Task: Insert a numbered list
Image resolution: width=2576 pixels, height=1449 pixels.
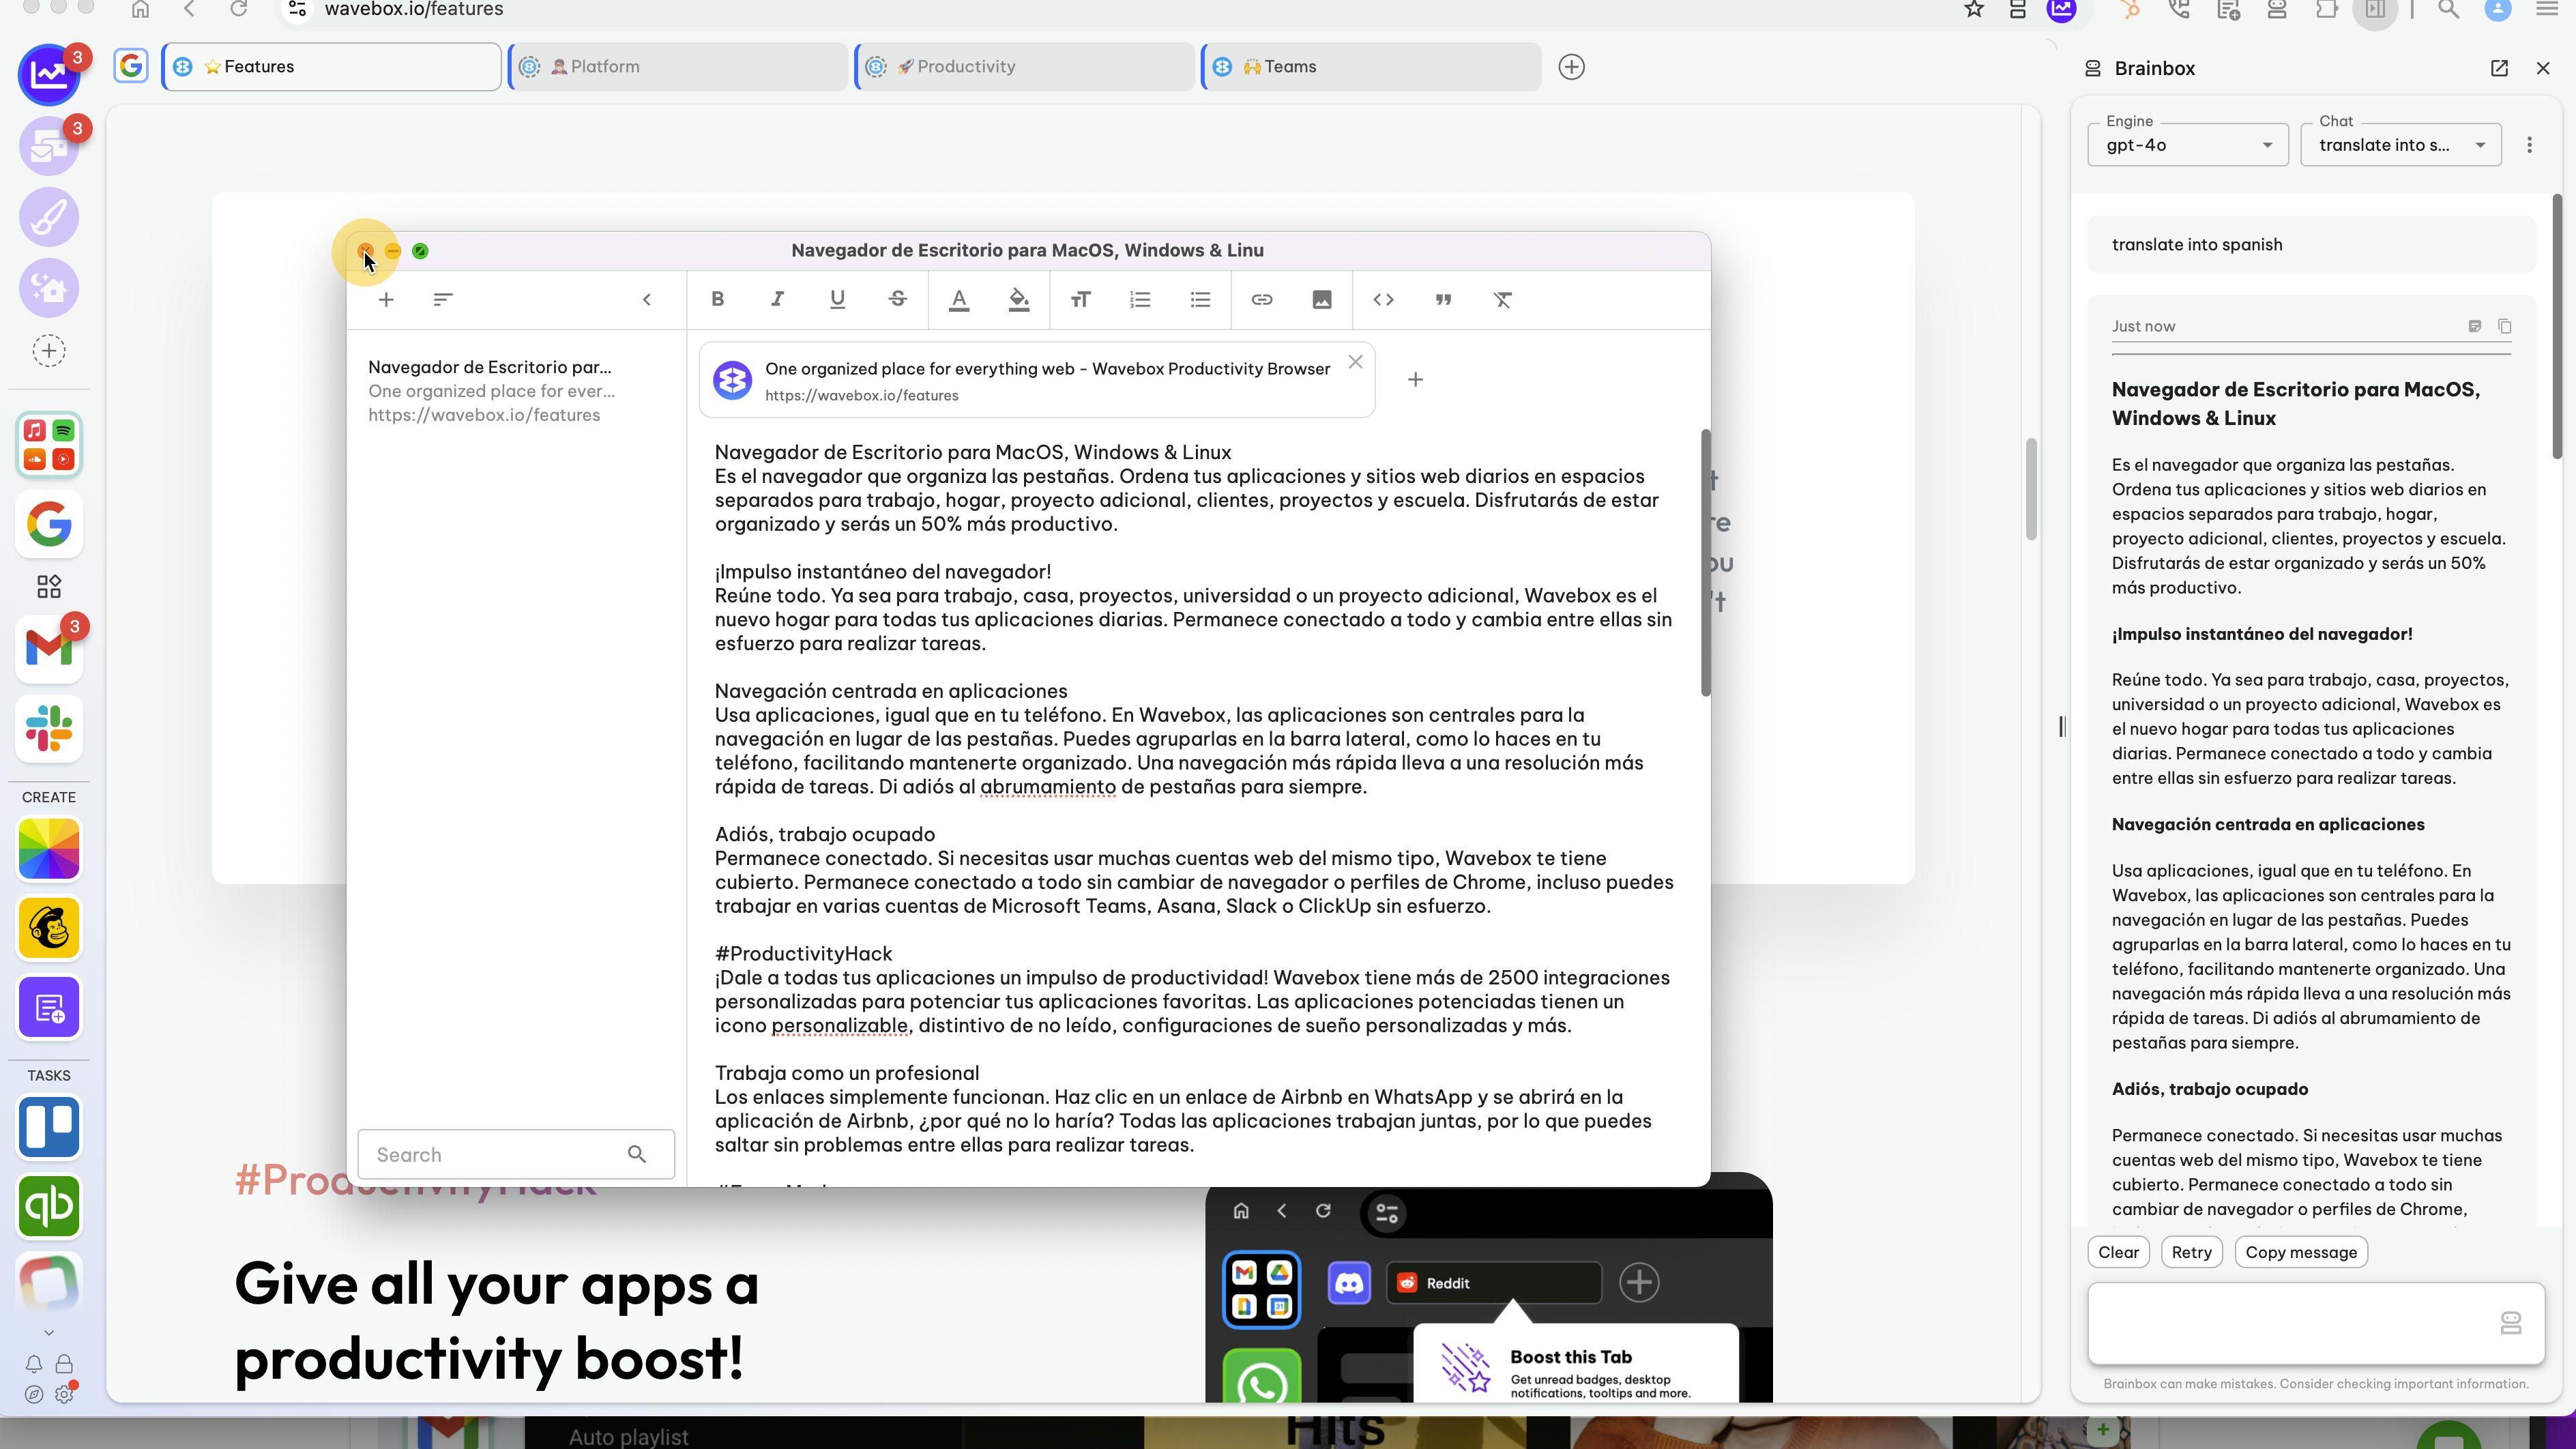Action: click(x=1140, y=299)
